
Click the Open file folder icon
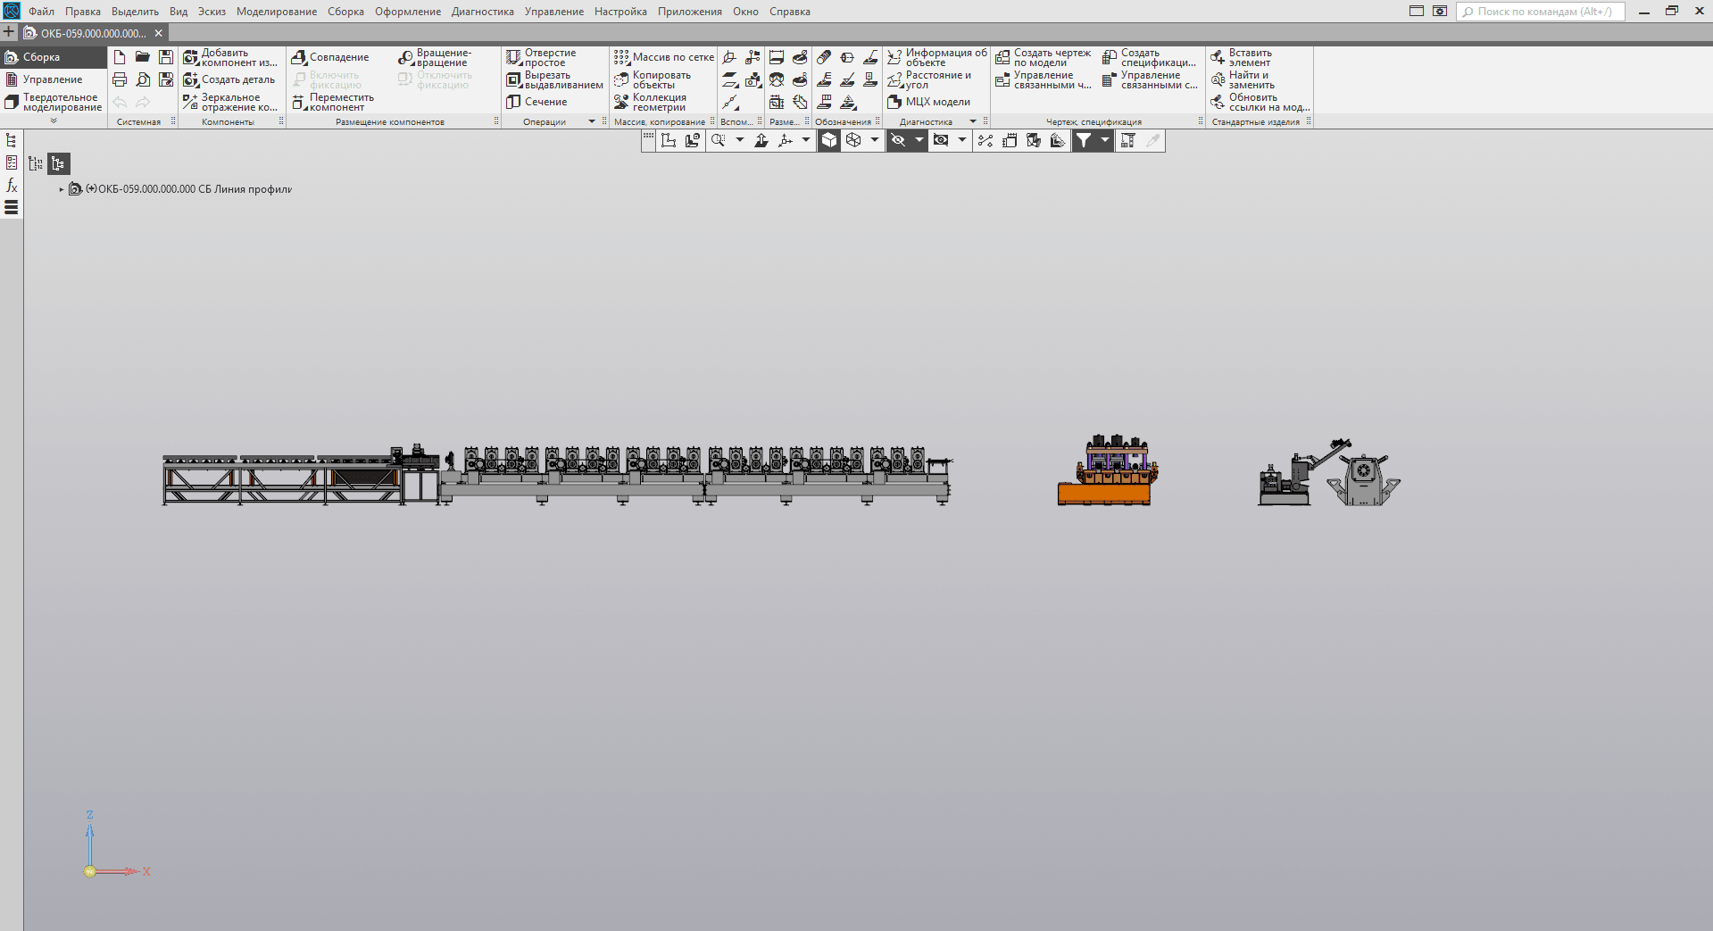[142, 57]
